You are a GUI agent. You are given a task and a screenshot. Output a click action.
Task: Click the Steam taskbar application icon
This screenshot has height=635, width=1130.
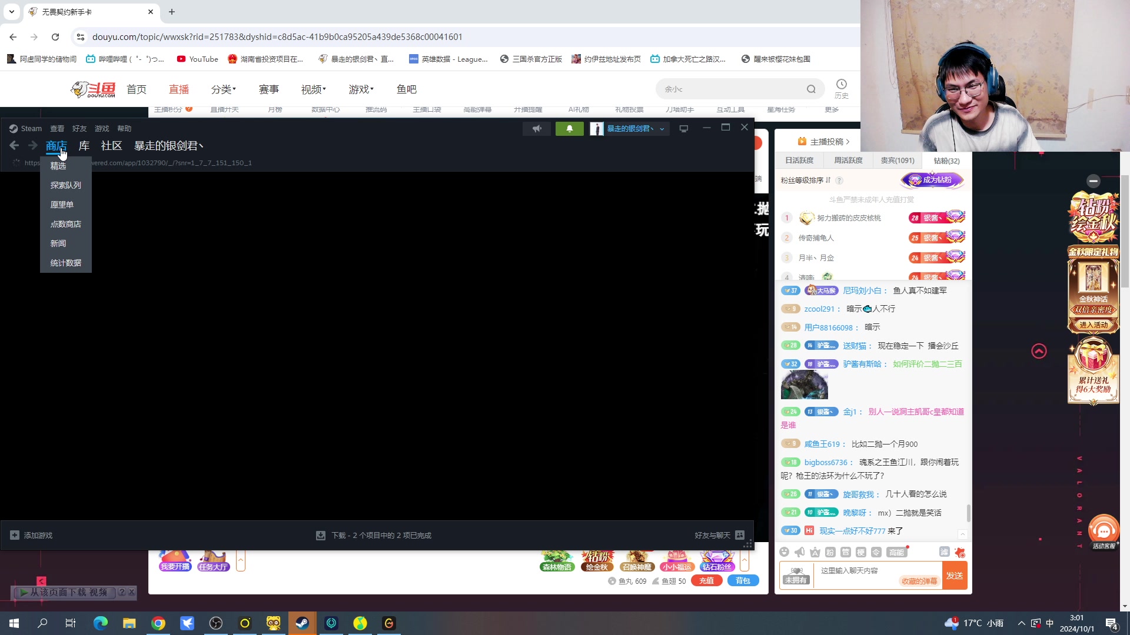[302, 623]
